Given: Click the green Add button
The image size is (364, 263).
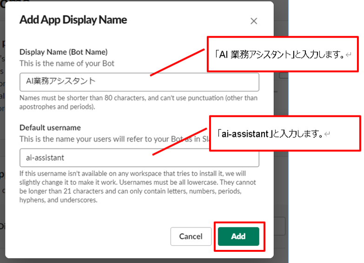Looking at the screenshot, I should coord(238,236).
